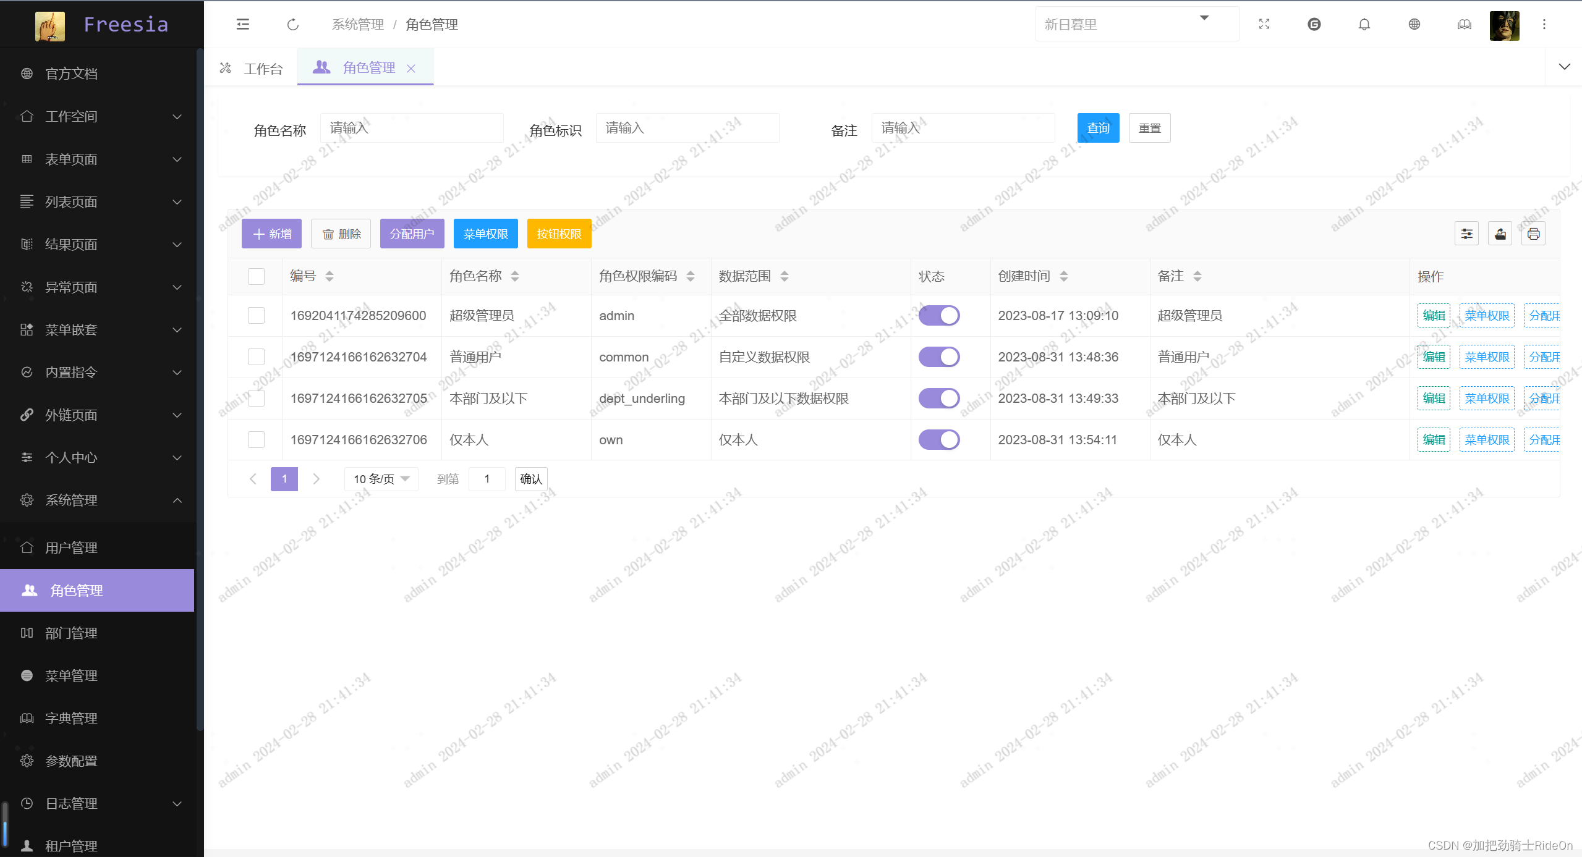Expand 结果页面 sidebar menu

click(x=98, y=244)
